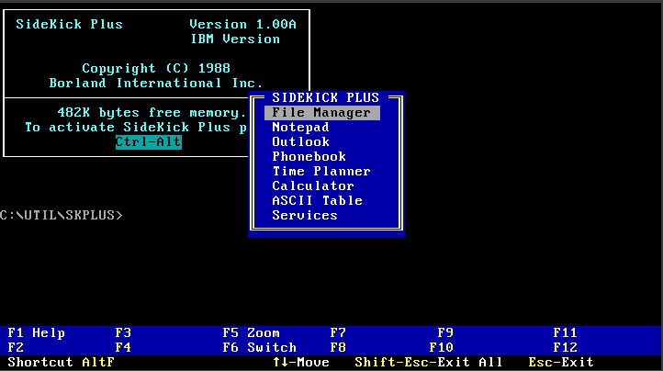Click the Esc-Exit status item
Image resolution: width=663 pixels, height=371 pixels.
(x=561, y=363)
